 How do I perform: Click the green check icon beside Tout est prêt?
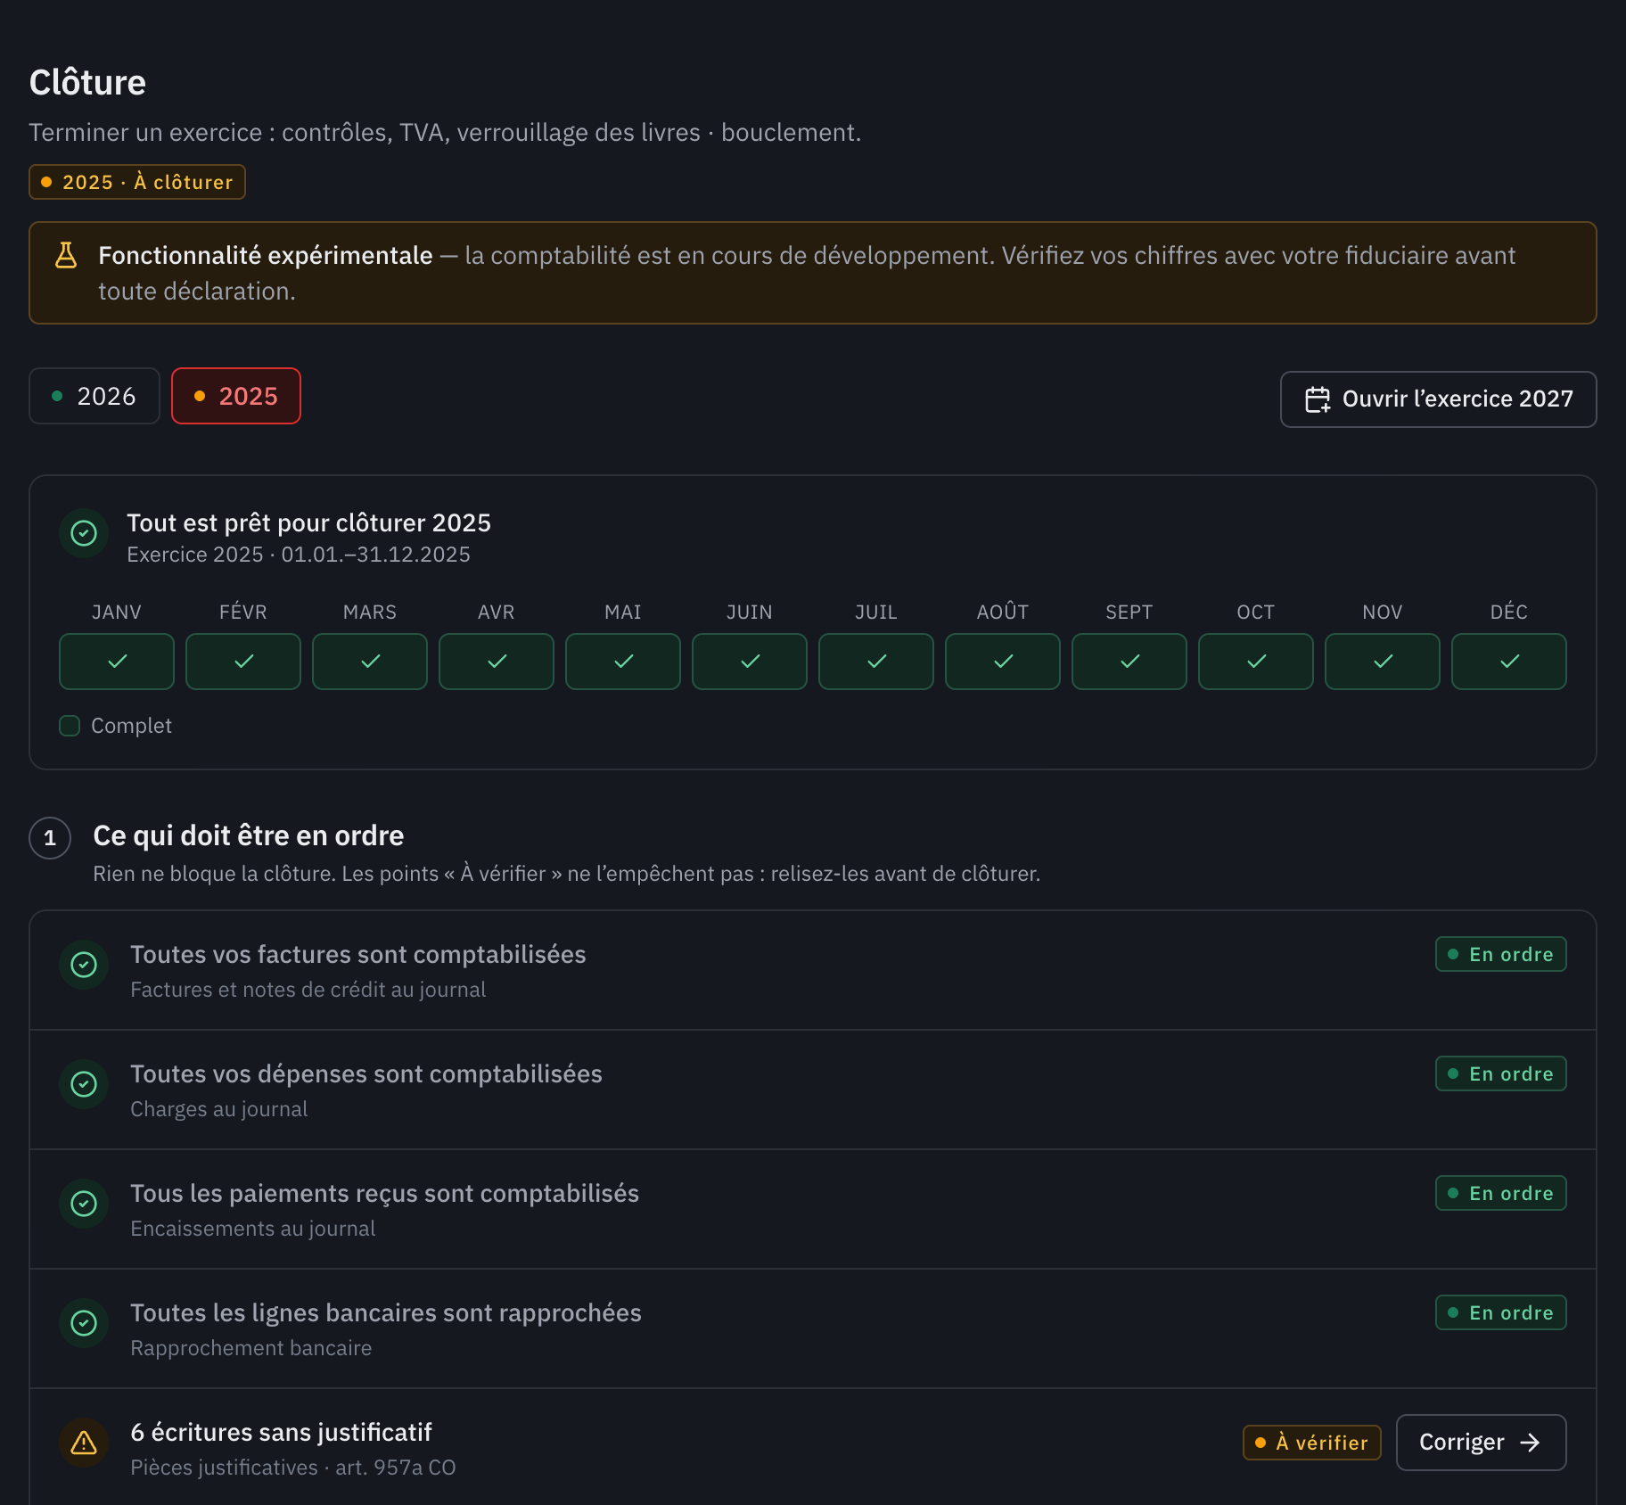pyautogui.click(x=84, y=533)
